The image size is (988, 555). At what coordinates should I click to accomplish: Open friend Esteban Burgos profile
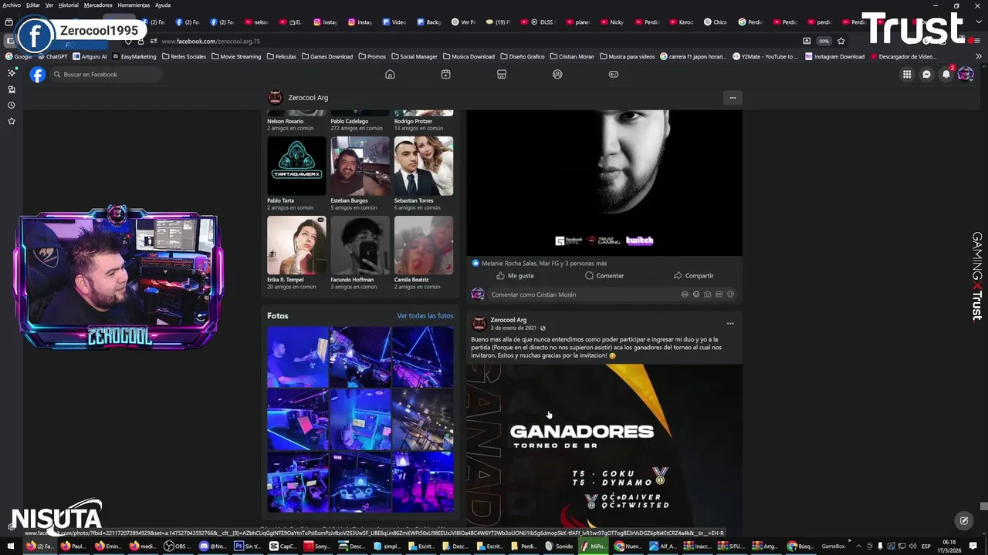point(350,200)
